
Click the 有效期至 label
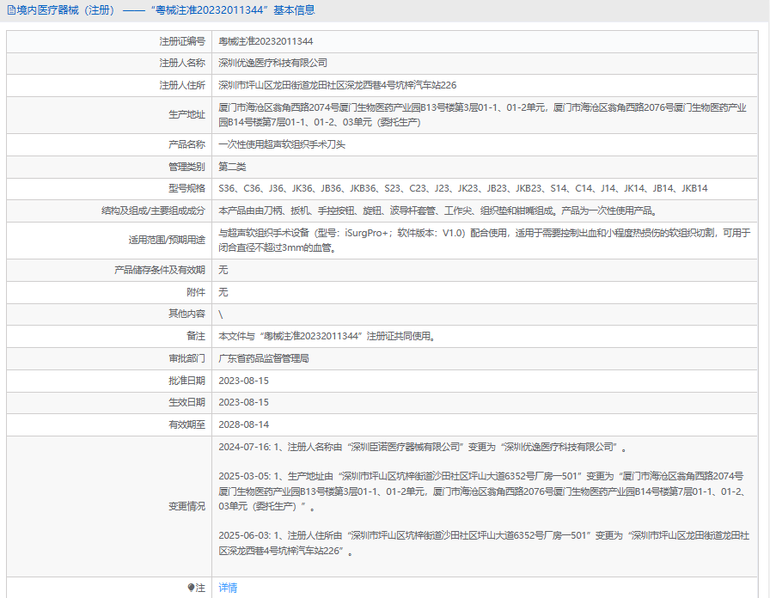point(186,424)
